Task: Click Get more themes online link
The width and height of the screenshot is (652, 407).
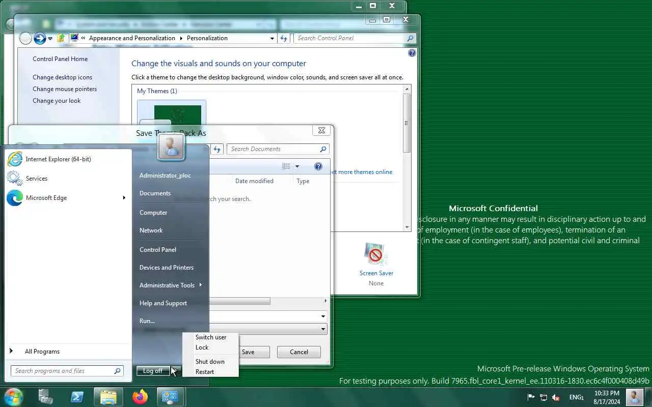Action: point(362,172)
